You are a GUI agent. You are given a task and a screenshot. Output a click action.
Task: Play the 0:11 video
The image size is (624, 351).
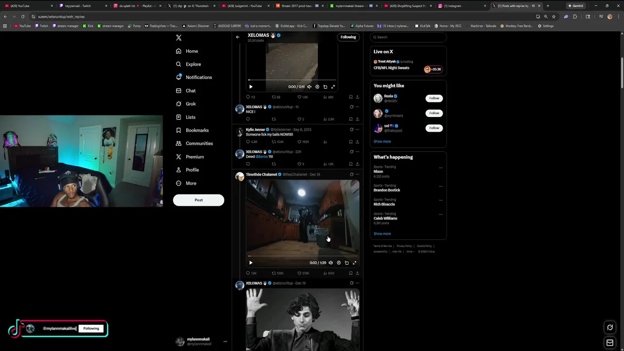(x=251, y=87)
